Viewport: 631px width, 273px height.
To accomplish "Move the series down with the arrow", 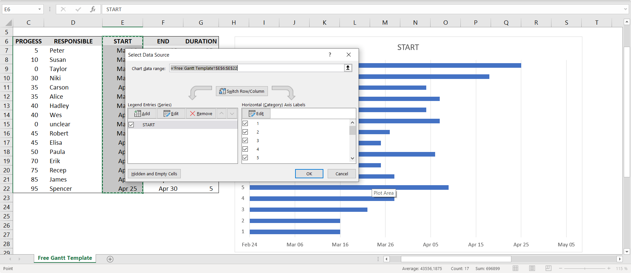I will point(232,113).
